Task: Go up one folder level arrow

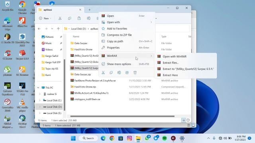Action: pos(58,29)
